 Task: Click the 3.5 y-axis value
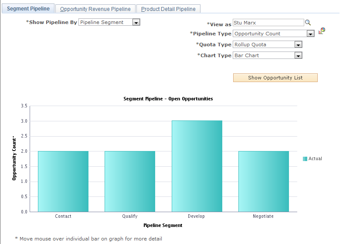click(x=24, y=106)
